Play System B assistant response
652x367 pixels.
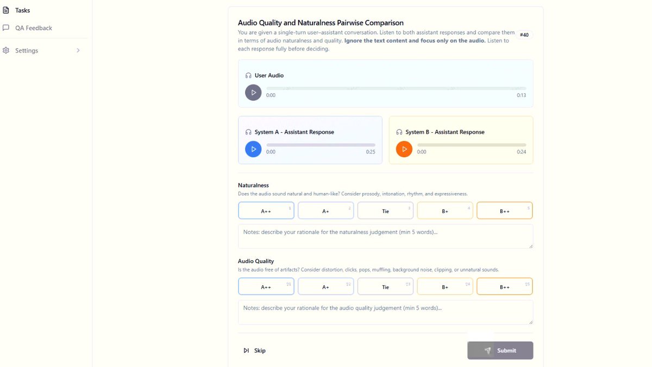[404, 149]
